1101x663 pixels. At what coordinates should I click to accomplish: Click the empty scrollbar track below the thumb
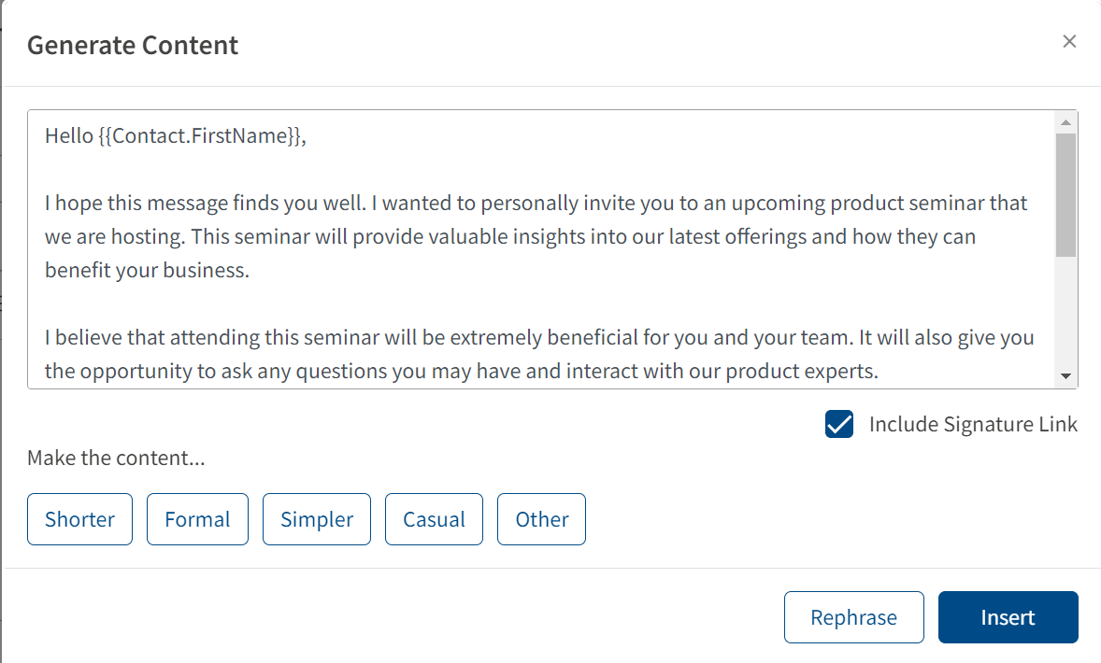[x=1065, y=312]
